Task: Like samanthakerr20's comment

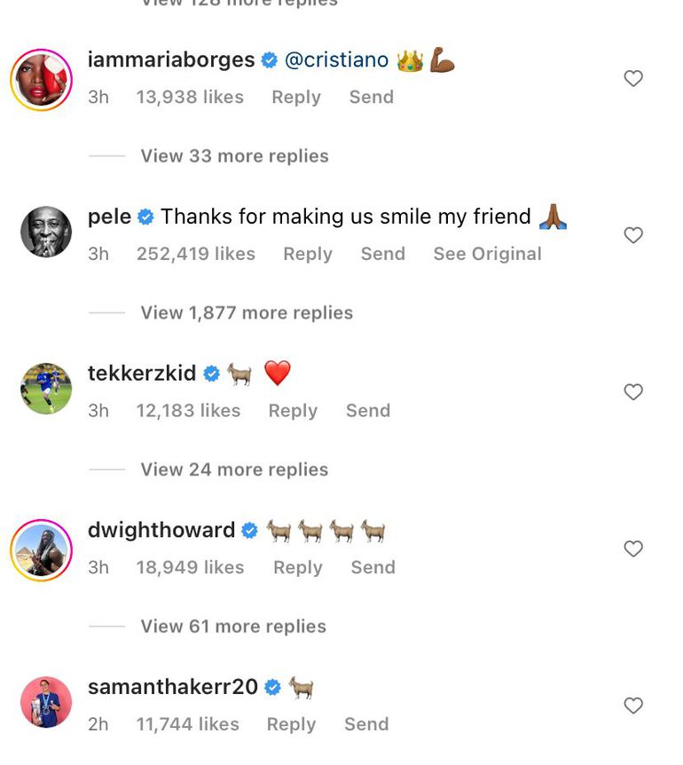Action: (633, 706)
